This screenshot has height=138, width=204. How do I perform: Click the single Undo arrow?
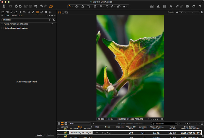pyautogui.click(x=41, y=6)
